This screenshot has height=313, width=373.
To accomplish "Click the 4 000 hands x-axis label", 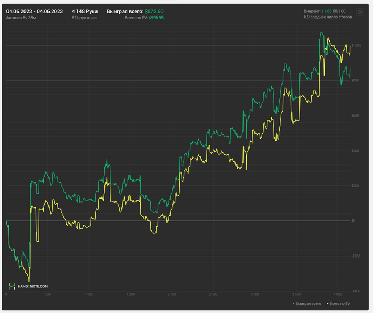I will coord(337,294).
